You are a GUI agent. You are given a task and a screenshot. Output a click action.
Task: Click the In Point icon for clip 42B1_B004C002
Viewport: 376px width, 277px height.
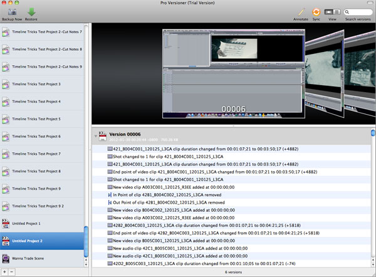(x=110, y=195)
